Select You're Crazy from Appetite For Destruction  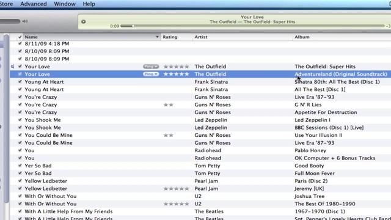(x=200, y=112)
